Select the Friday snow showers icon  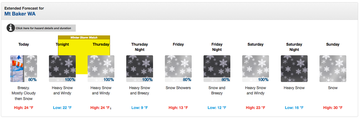pos(178,69)
